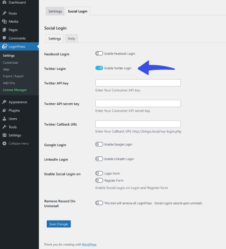Click the Posts pushpin icon

pyautogui.click(x=4, y=13)
